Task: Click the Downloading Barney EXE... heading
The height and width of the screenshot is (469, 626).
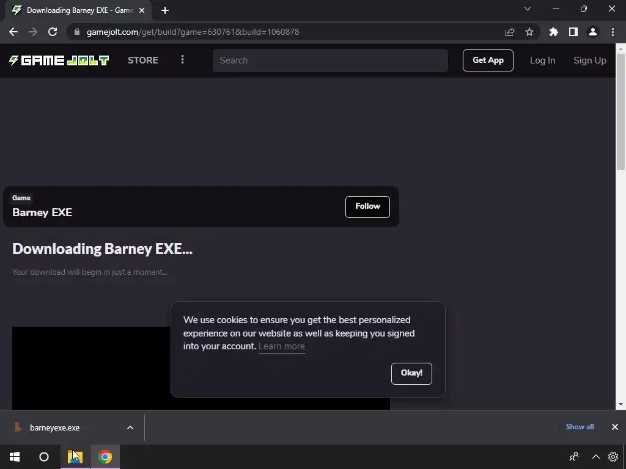Action: point(102,249)
